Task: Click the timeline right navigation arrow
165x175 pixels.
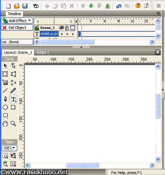Action: 71,21
